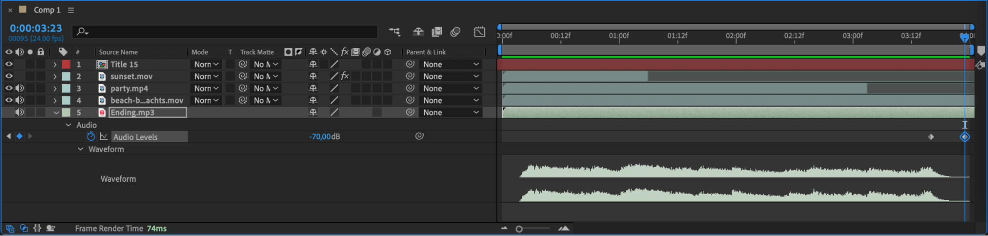Click the timeline zoom slider handle

pyautogui.click(x=519, y=229)
